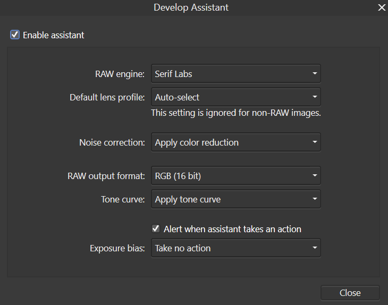Click the arrow icon beside Apply tone curve
This screenshot has height=305, width=388.
(315, 199)
